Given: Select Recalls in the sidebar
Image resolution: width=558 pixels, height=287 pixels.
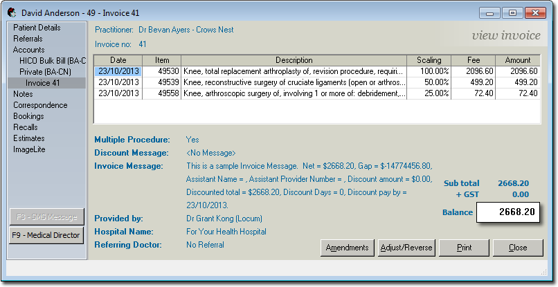Looking at the screenshot, I should (26, 127).
